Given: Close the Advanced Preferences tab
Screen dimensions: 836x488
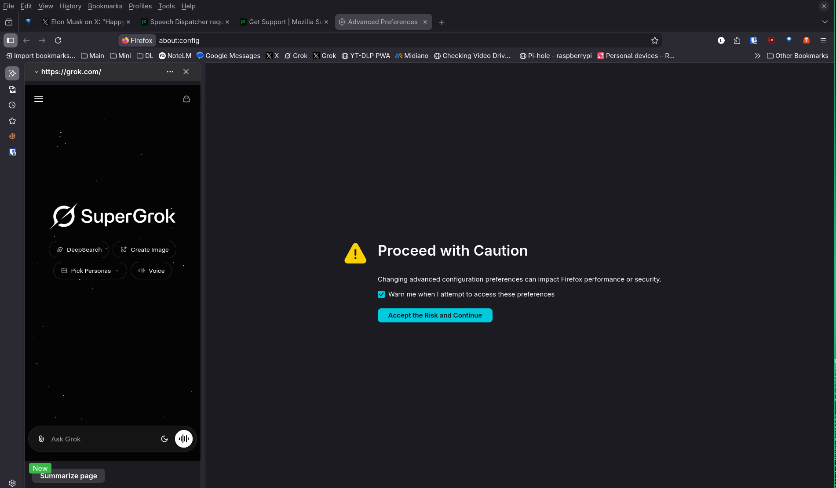Looking at the screenshot, I should [425, 22].
